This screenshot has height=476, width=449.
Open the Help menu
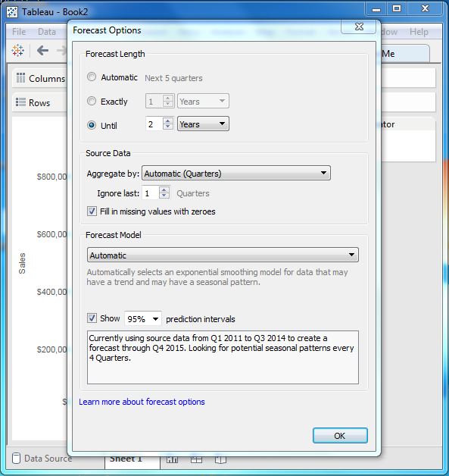pyautogui.click(x=419, y=32)
